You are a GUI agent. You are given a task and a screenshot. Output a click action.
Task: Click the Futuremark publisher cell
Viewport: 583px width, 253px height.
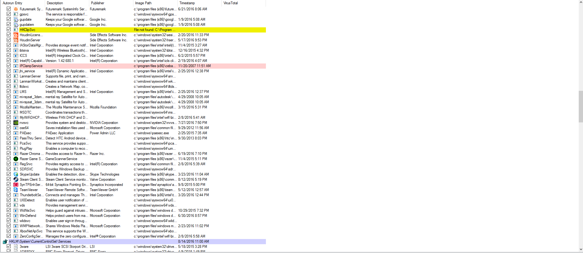tap(98, 9)
